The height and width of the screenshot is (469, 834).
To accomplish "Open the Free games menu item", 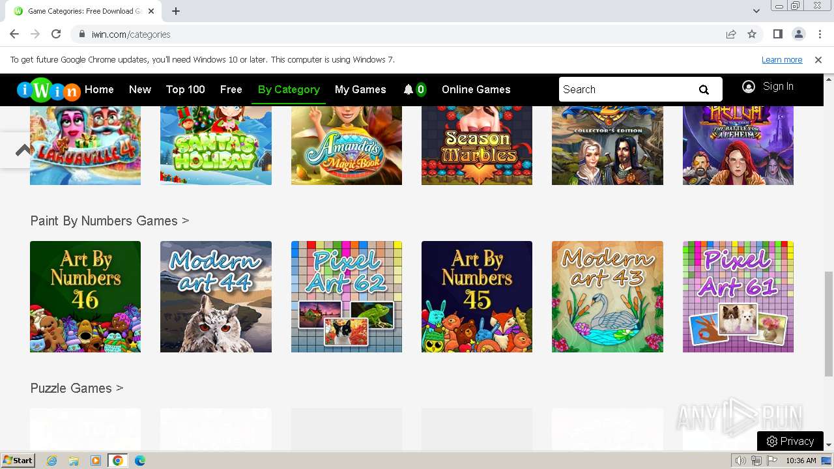I will 231,90.
